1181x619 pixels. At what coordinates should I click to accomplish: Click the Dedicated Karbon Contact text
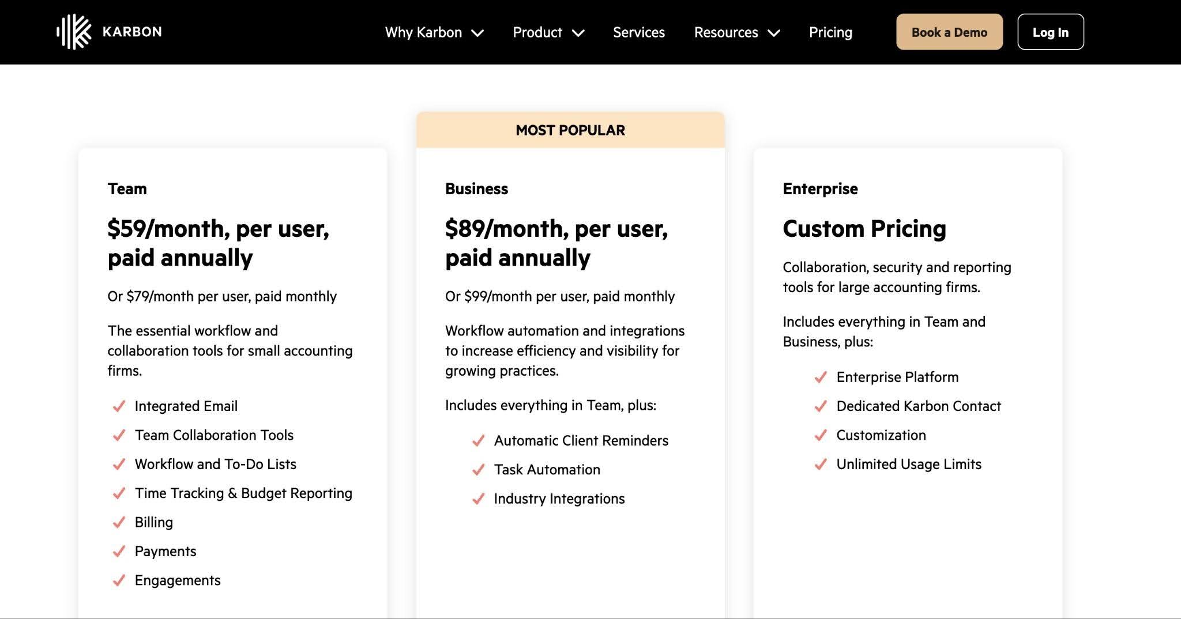919,406
